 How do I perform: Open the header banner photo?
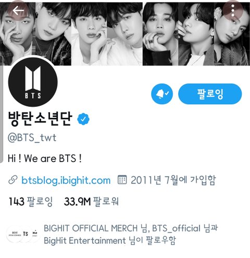(x=125, y=34)
